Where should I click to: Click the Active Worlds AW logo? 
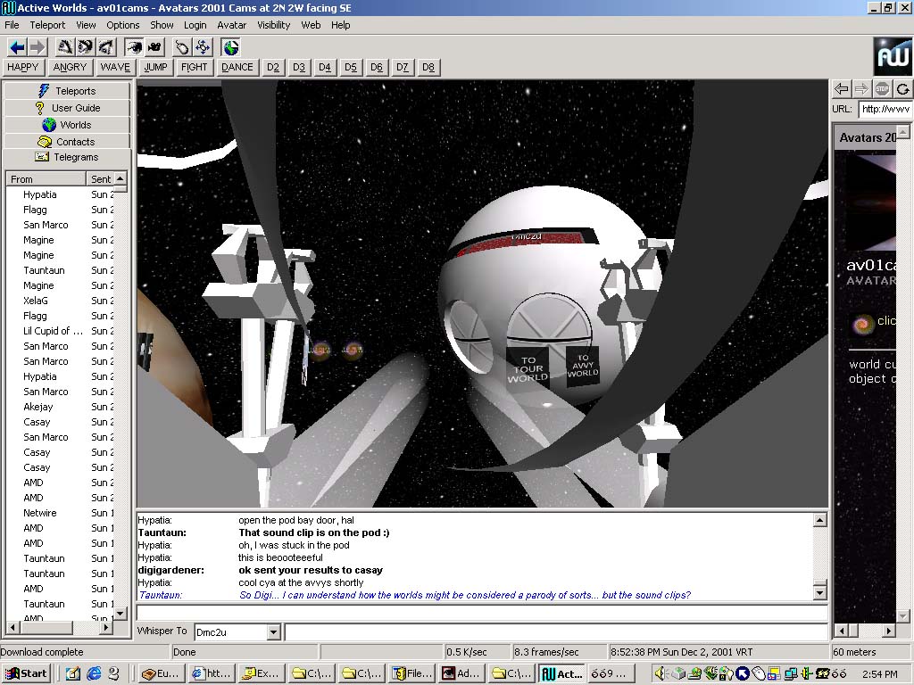coord(893,56)
